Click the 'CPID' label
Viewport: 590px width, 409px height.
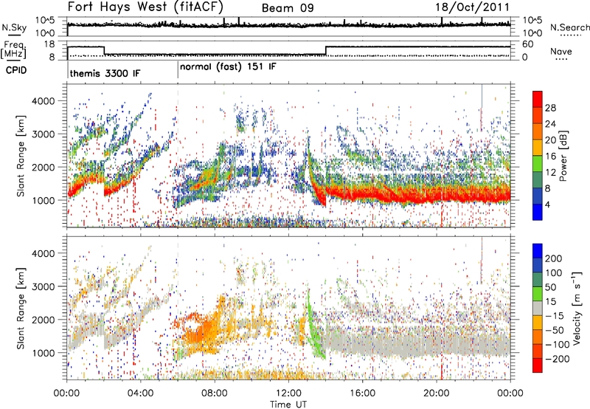point(16,70)
